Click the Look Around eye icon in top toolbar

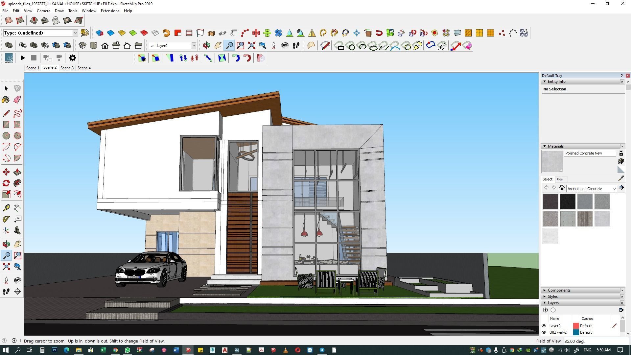click(x=285, y=46)
